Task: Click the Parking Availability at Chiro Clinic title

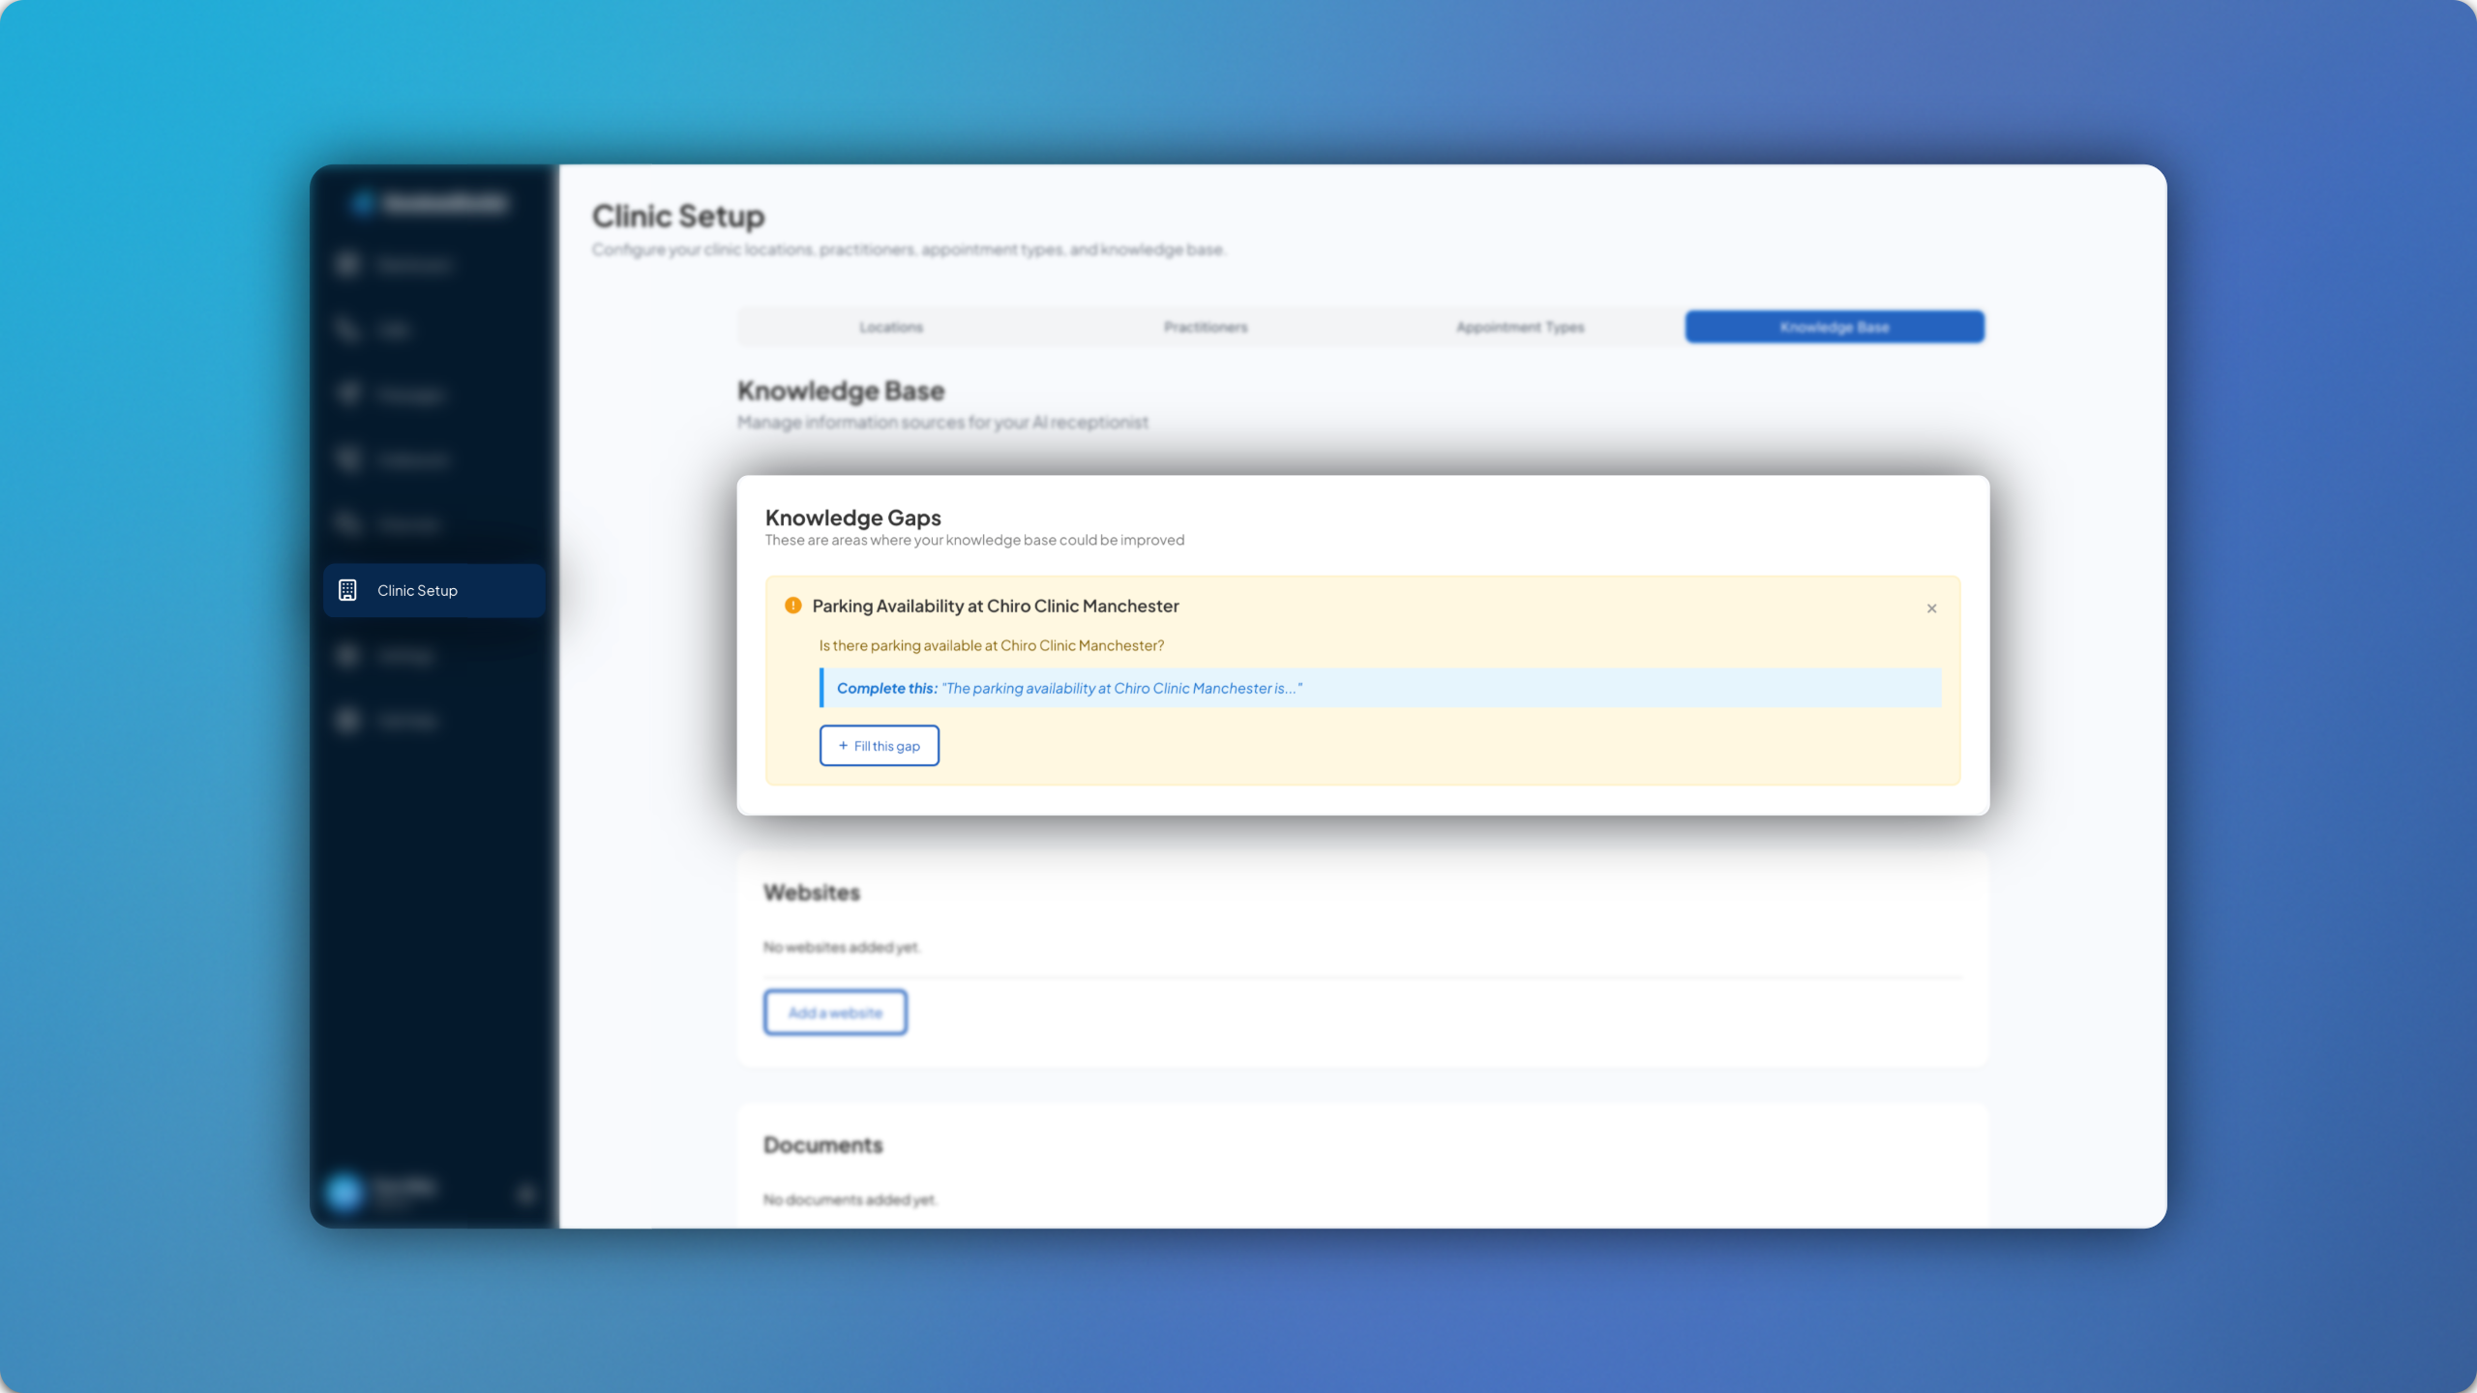Action: [x=995, y=606]
